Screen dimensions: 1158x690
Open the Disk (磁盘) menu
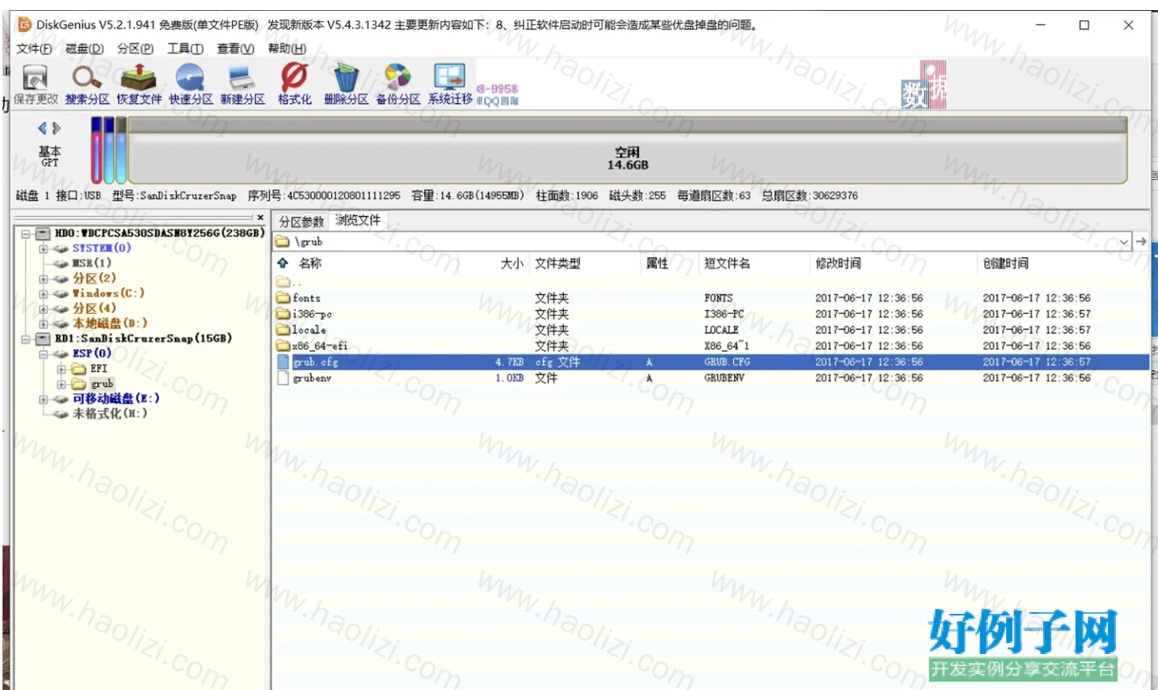pyautogui.click(x=84, y=49)
